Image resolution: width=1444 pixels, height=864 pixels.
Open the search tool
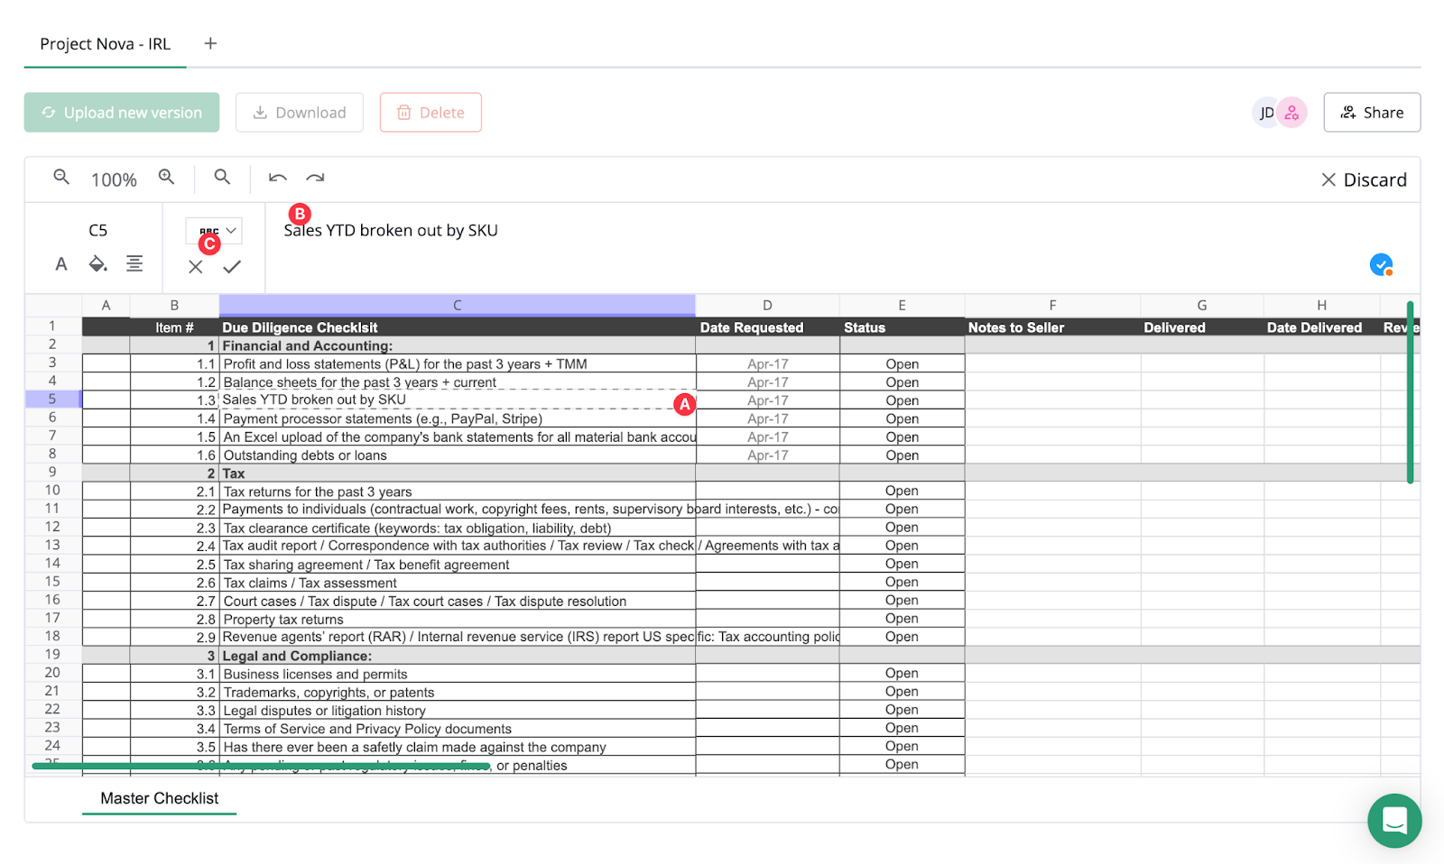pos(222,178)
